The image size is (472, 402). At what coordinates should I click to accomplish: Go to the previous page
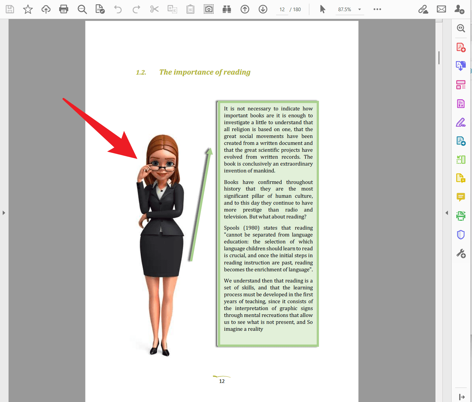coord(245,9)
